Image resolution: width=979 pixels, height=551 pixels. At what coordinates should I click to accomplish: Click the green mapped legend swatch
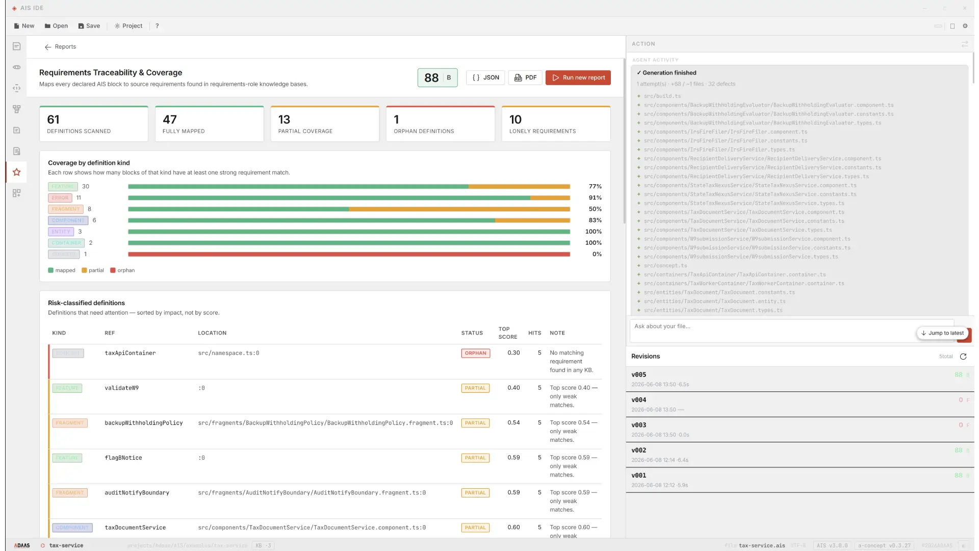click(50, 270)
